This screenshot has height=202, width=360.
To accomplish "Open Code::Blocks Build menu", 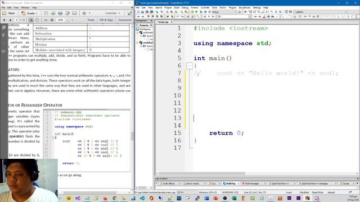I will tap(177, 7).
